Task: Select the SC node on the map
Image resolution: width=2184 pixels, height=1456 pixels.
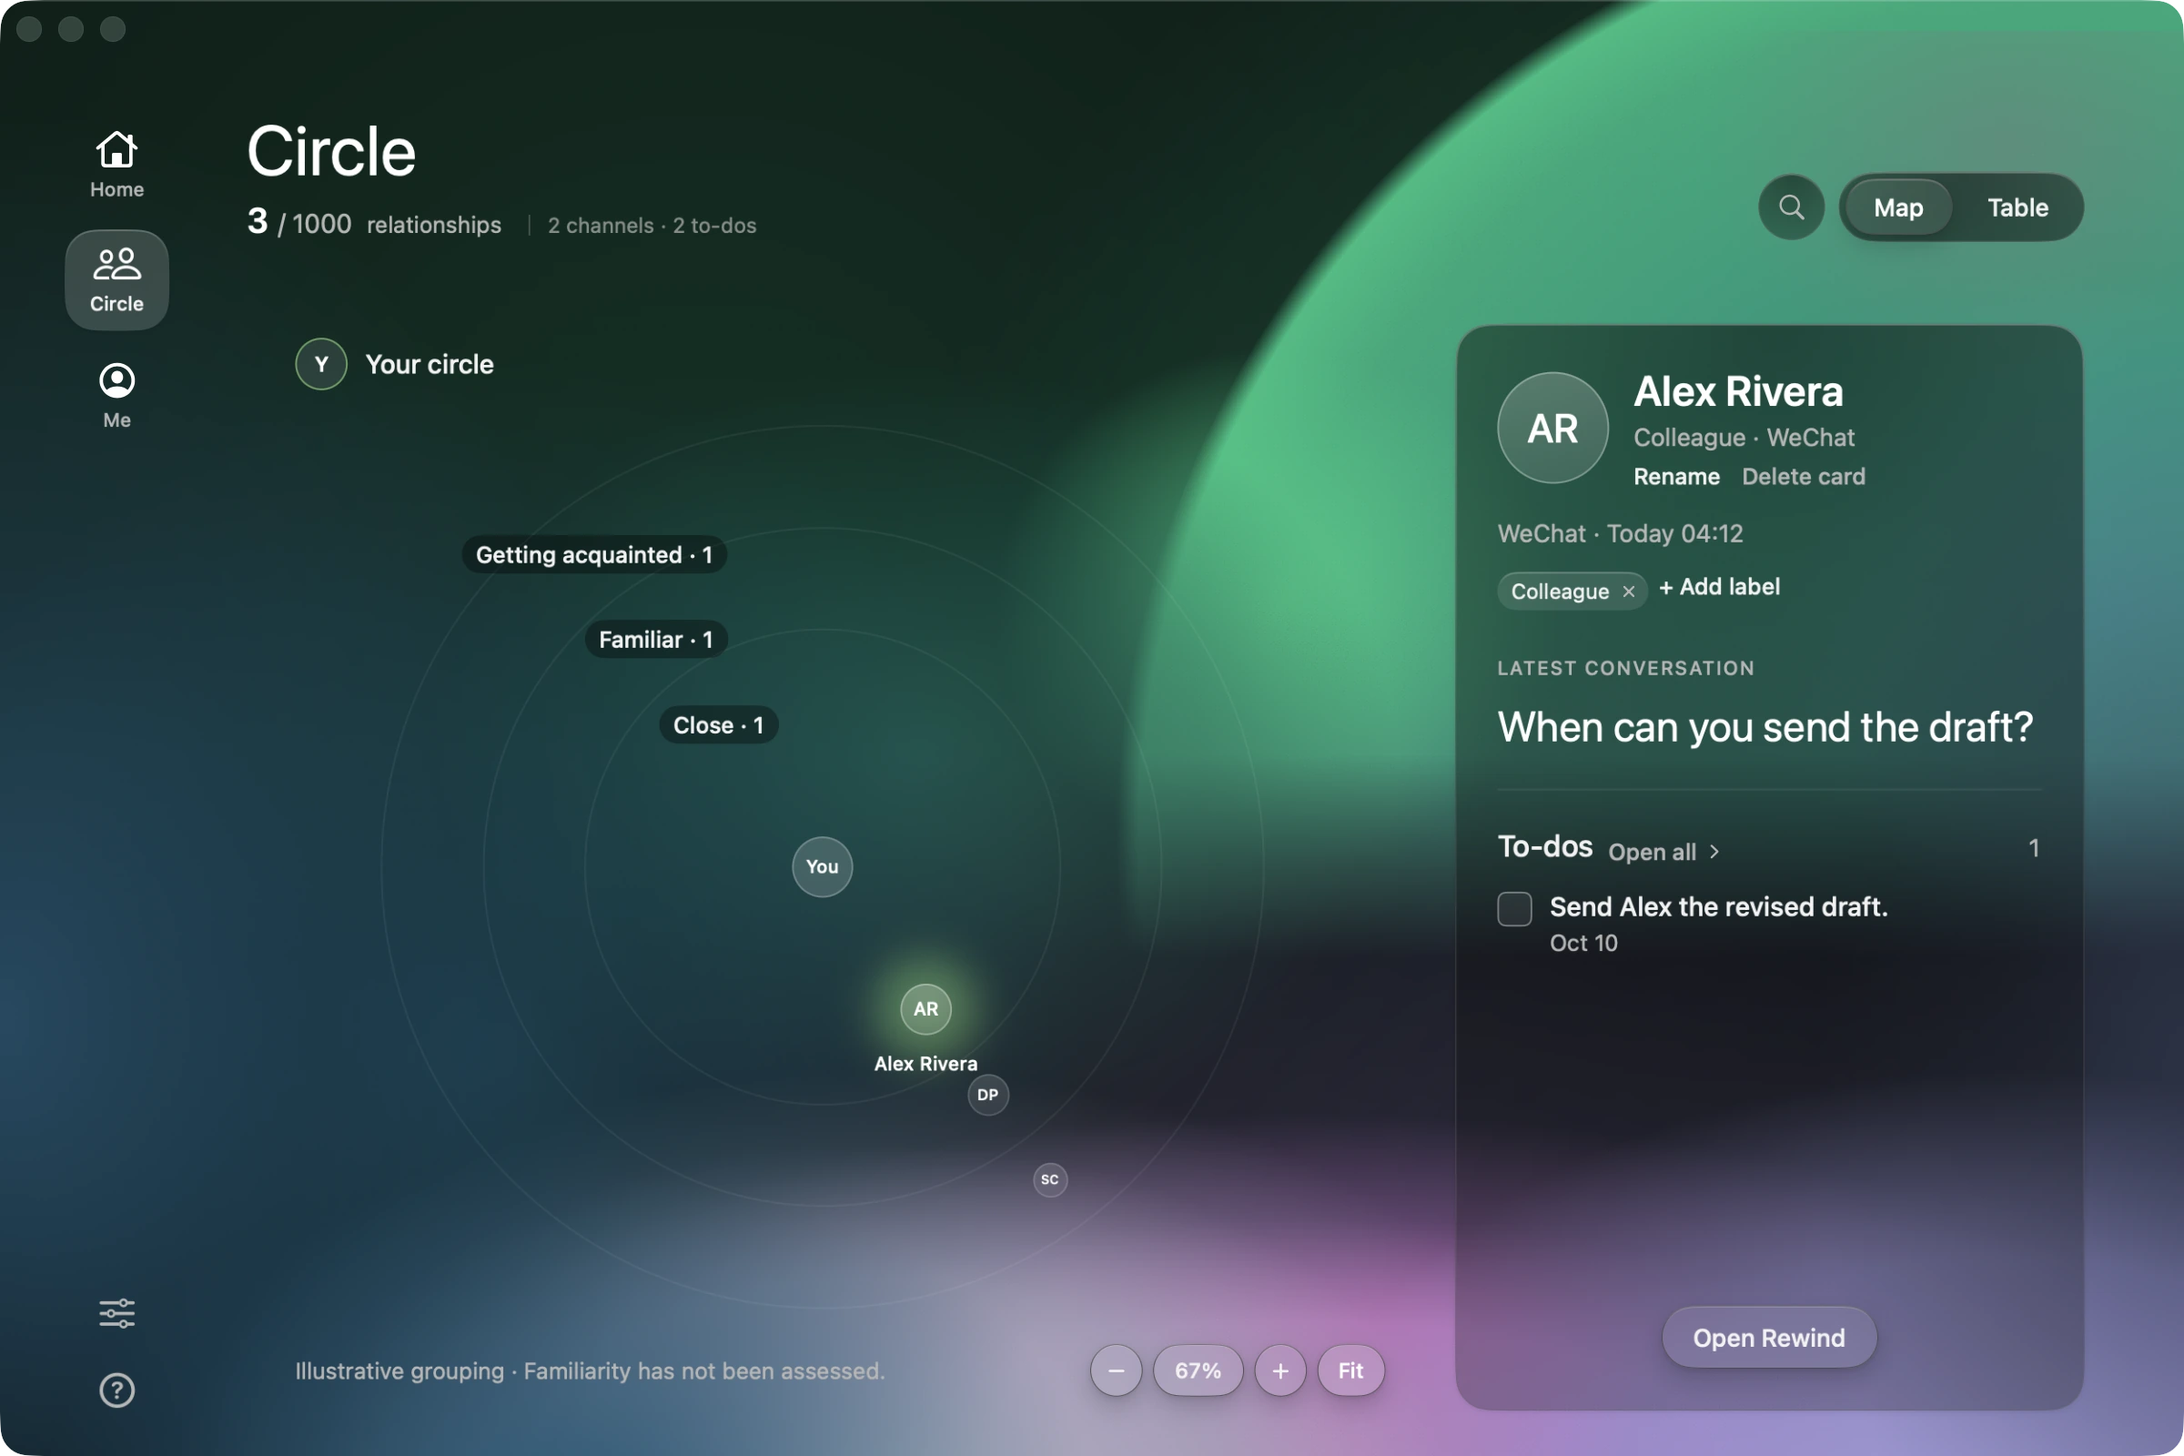Action: (x=1050, y=1179)
